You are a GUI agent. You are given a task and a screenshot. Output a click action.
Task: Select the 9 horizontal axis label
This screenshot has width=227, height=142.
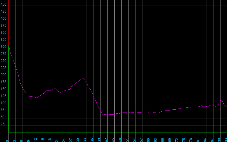(x=28, y=141)
